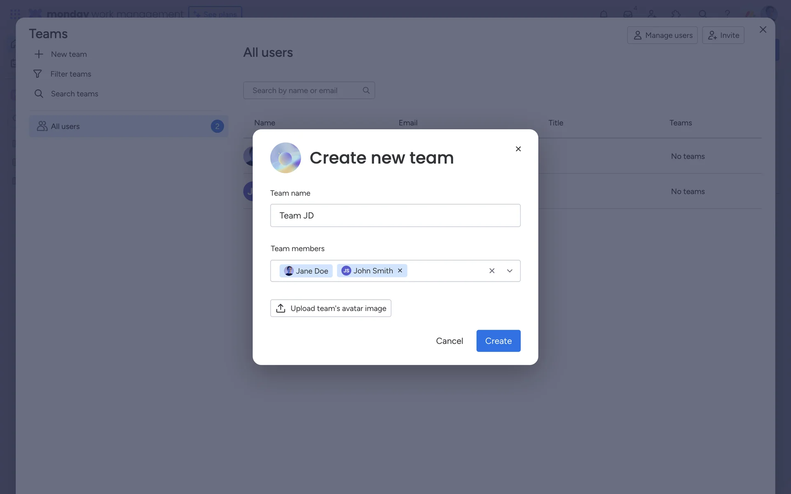Click the Team name input field
Image resolution: width=791 pixels, height=494 pixels.
395,215
